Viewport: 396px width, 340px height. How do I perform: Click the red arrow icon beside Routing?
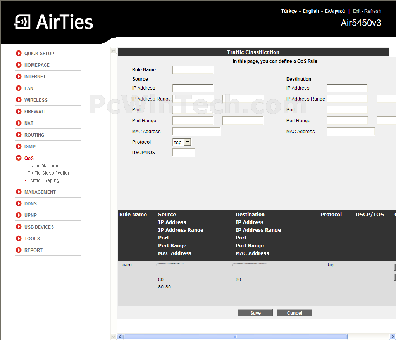click(19, 135)
